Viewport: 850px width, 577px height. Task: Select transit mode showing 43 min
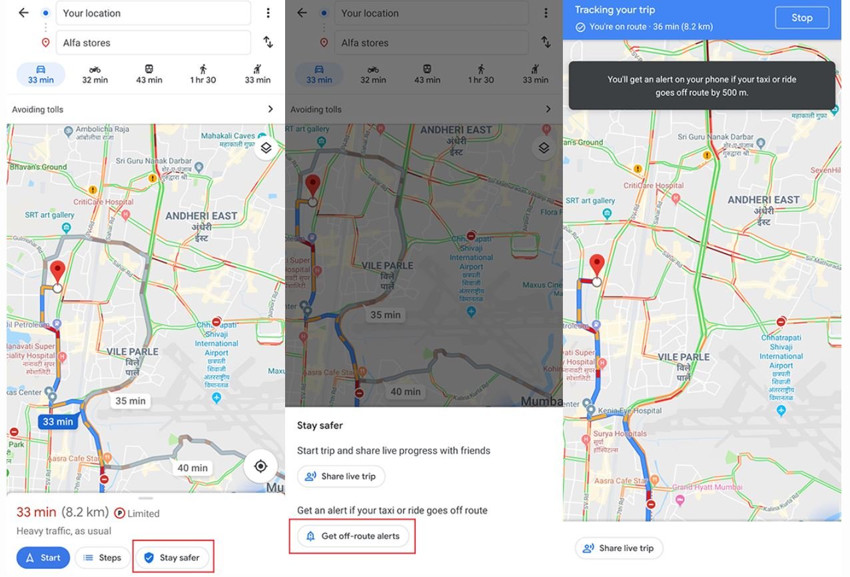click(x=149, y=74)
